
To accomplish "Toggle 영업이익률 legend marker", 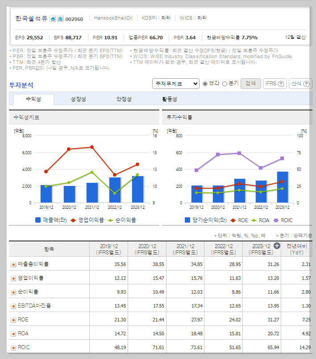I will click(73, 220).
